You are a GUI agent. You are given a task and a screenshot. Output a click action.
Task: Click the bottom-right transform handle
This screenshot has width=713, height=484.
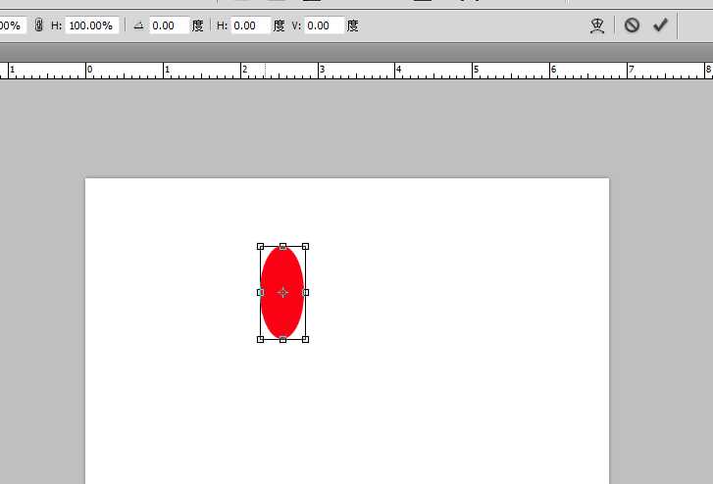[x=305, y=339]
